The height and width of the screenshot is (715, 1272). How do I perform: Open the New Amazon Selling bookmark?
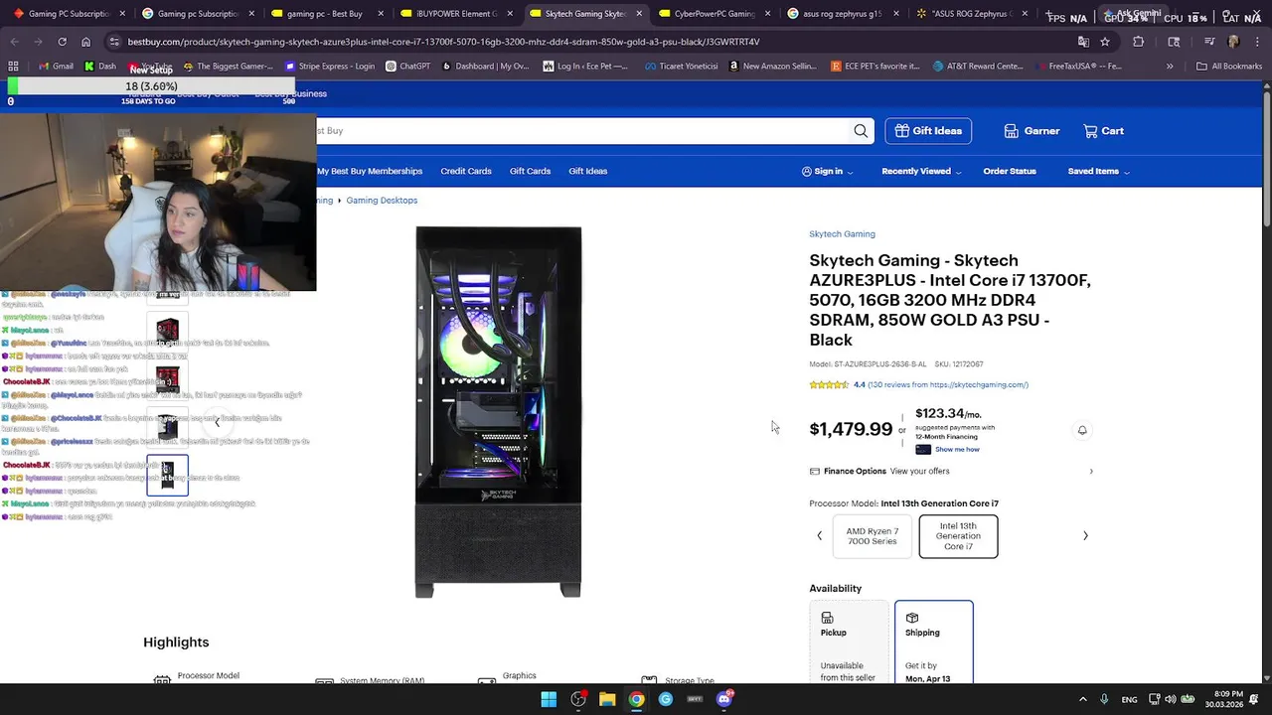(773, 67)
